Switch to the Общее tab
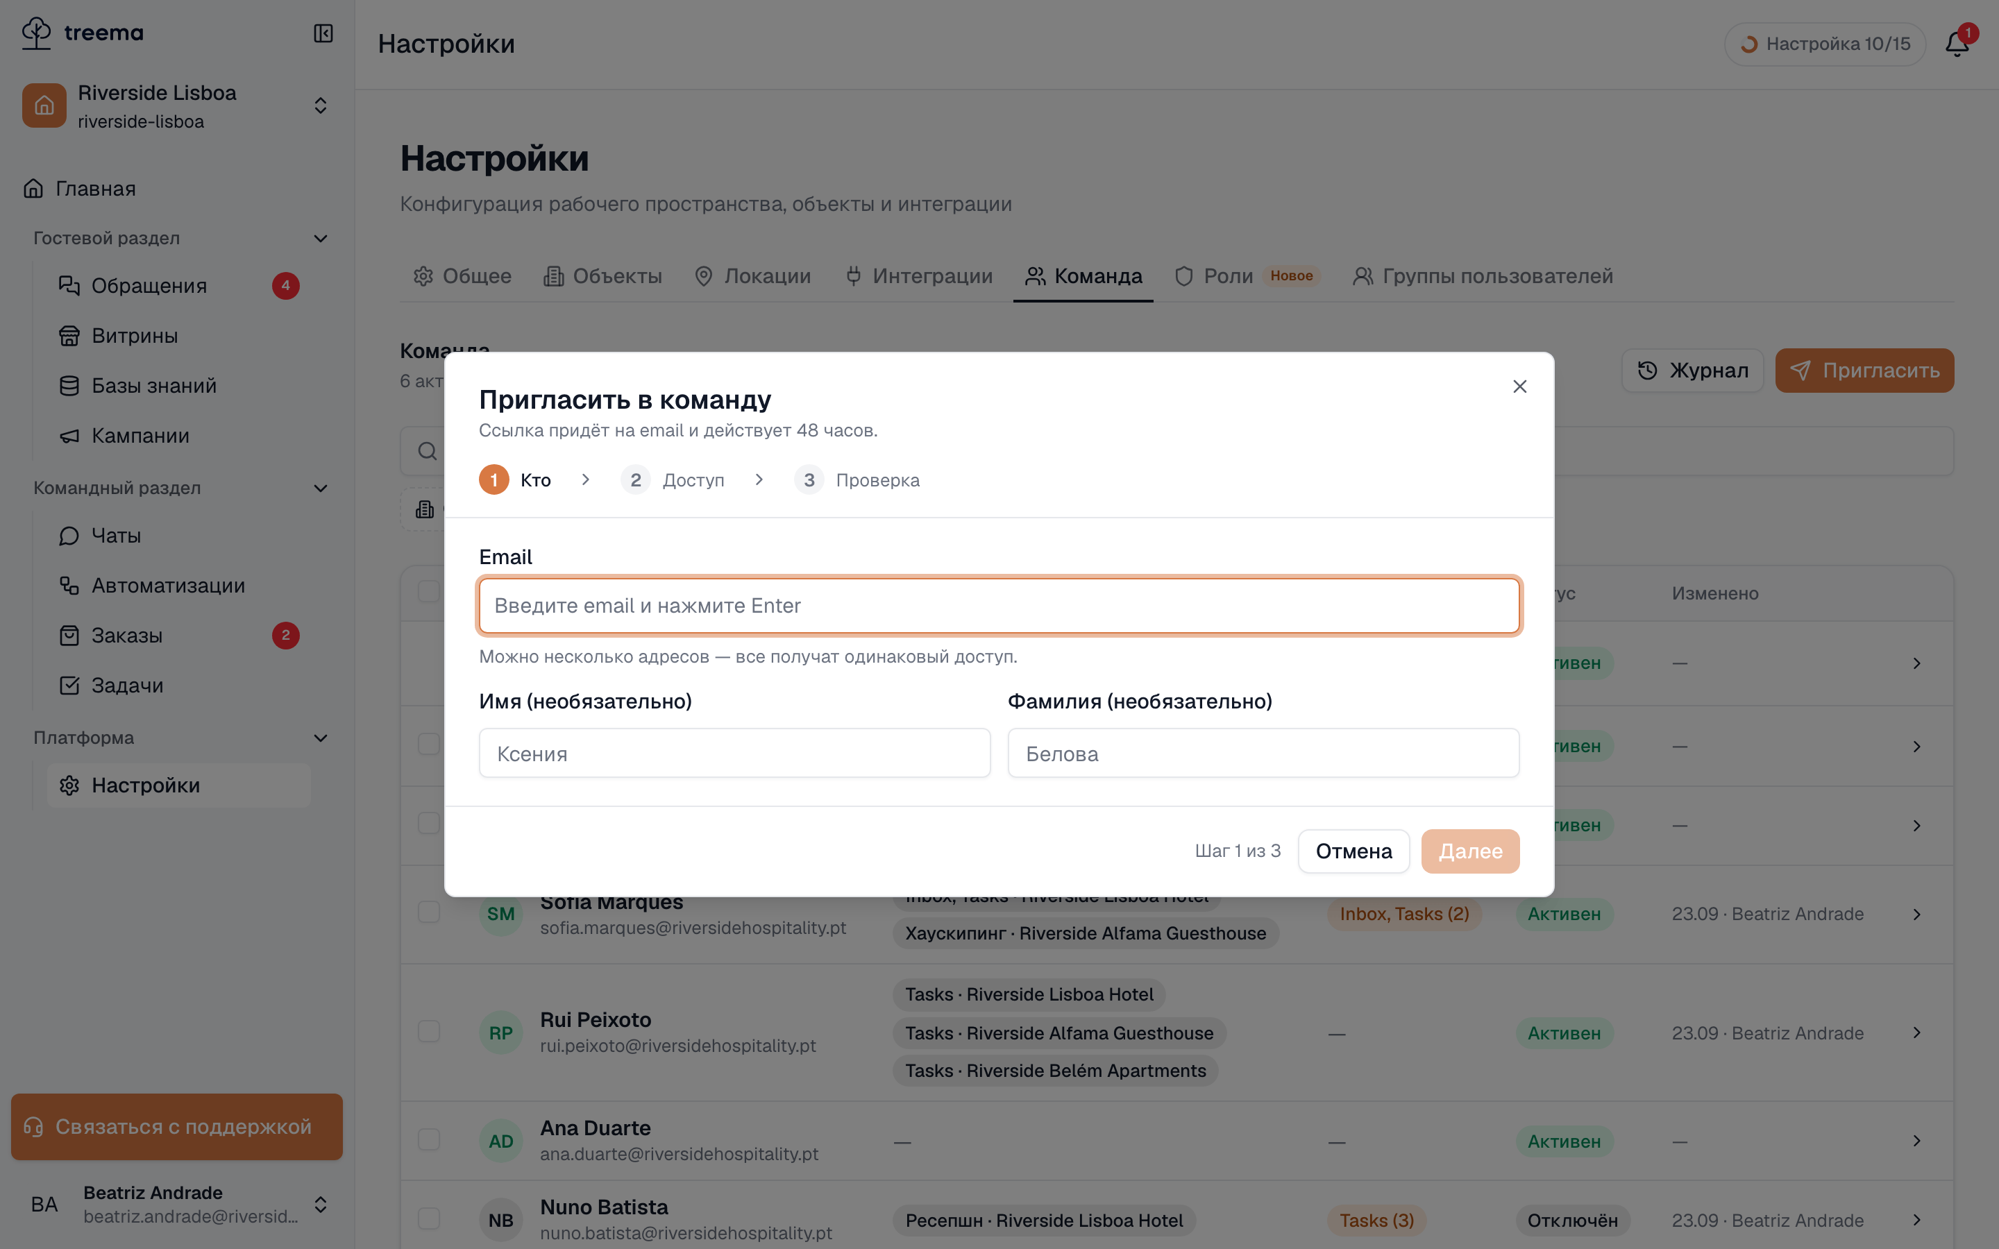 click(x=462, y=277)
